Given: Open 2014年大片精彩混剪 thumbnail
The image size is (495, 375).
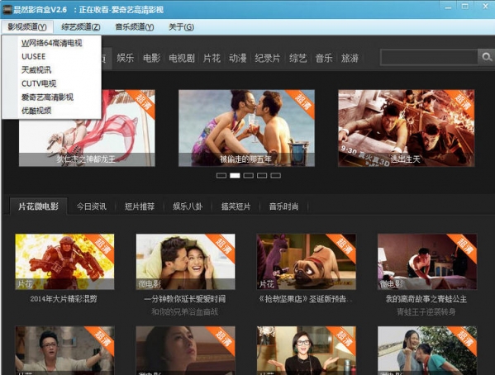Looking at the screenshot, I should pyautogui.click(x=64, y=262).
